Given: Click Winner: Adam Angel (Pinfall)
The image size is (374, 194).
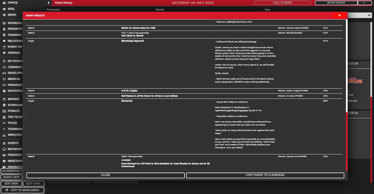Looking at the screenshot, I should pos(293,90).
